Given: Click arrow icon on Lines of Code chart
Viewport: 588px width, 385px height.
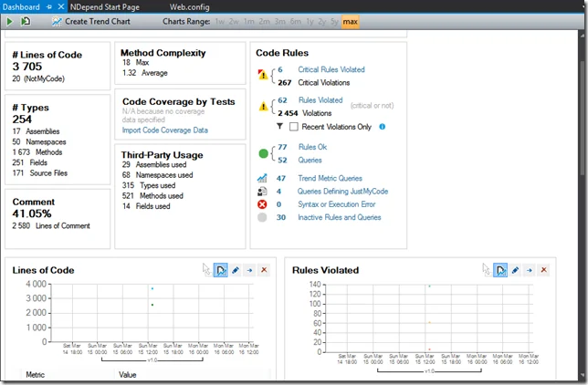Looking at the screenshot, I should (250, 270).
